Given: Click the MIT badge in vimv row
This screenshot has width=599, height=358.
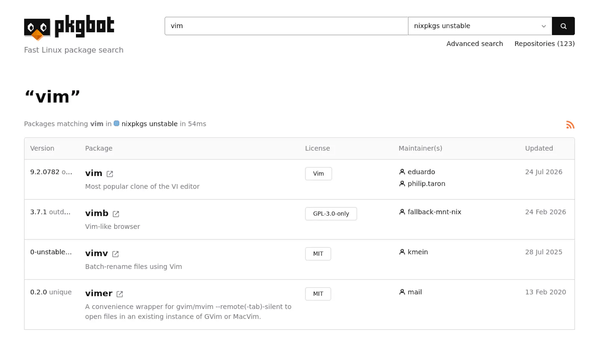Looking at the screenshot, I should click(x=318, y=254).
